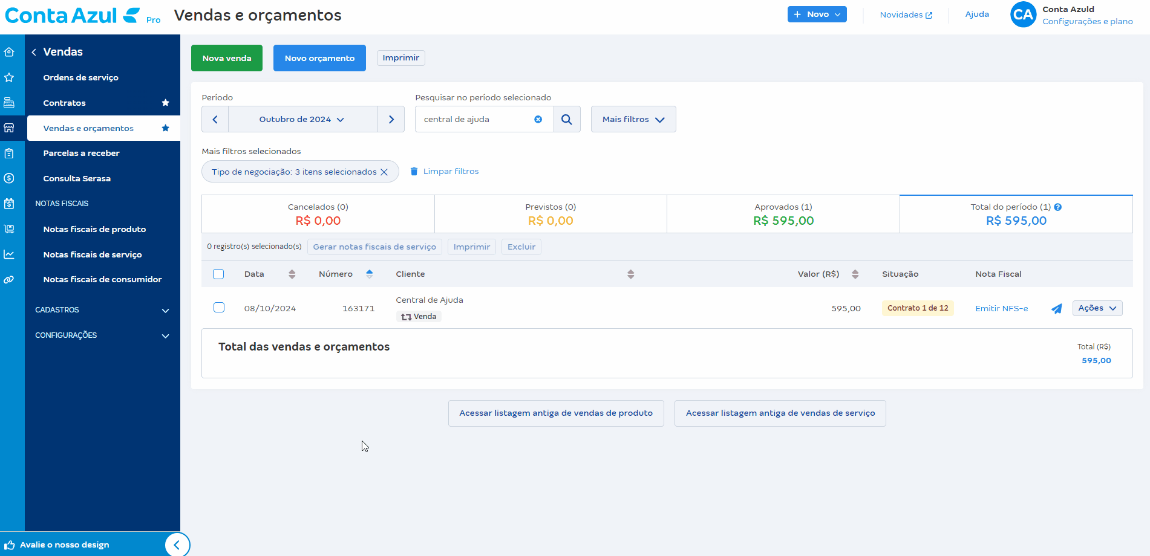Viewport: 1150px width, 556px height.
Task: Click the magnifying glass search button
Action: click(x=566, y=120)
